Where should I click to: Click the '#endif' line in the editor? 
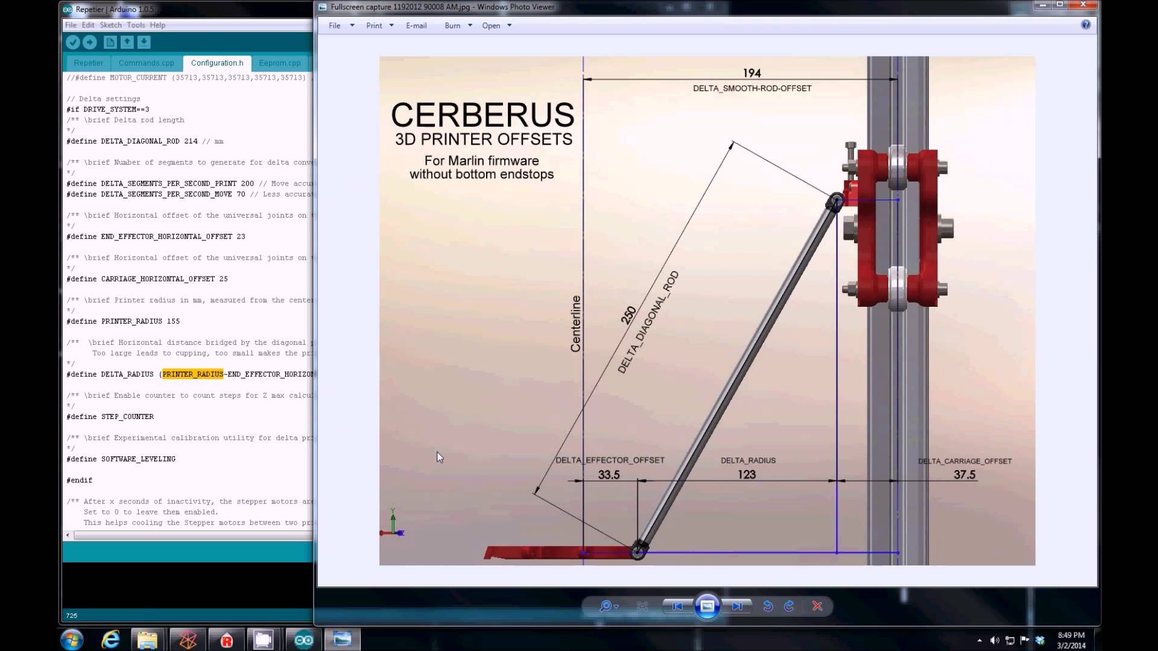click(79, 480)
